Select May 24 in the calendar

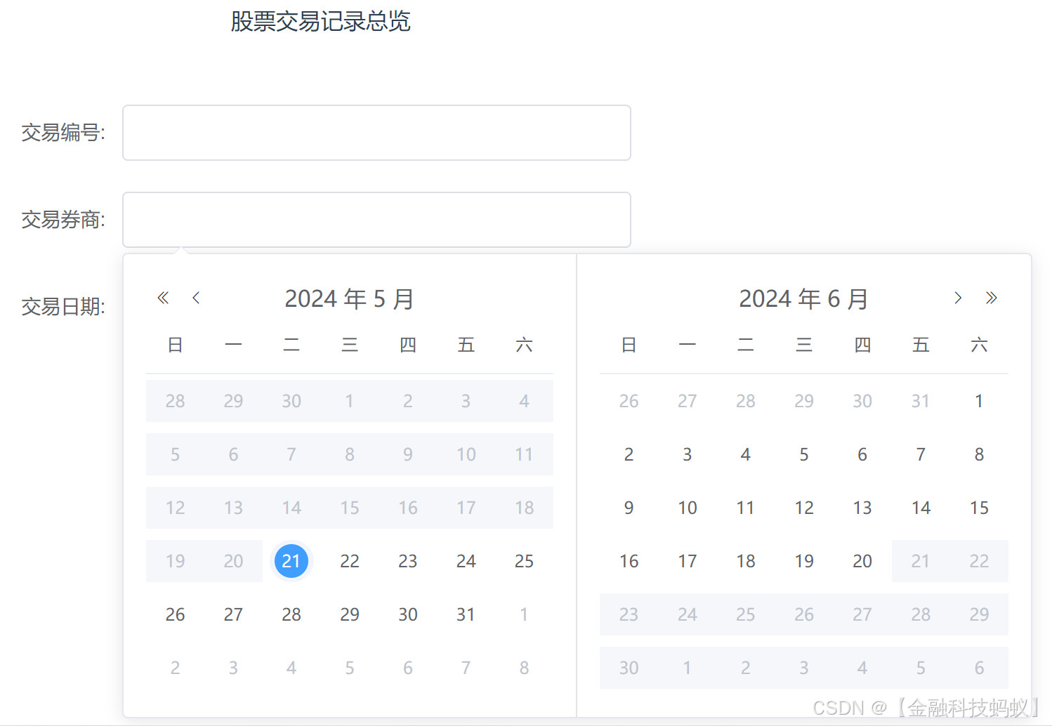click(x=466, y=561)
